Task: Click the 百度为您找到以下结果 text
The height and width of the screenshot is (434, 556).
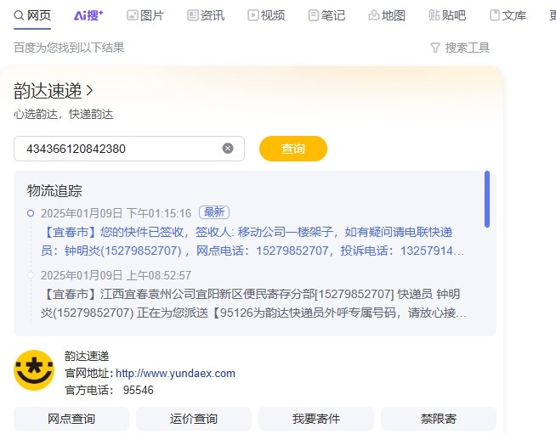Action: 69,48
